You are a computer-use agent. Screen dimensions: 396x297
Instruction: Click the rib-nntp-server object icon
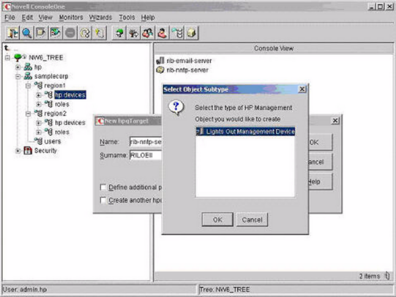point(160,70)
